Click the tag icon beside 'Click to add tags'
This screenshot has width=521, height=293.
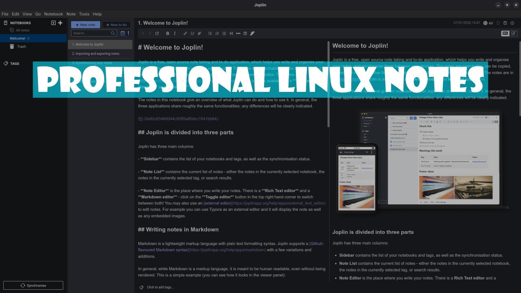pos(141,287)
